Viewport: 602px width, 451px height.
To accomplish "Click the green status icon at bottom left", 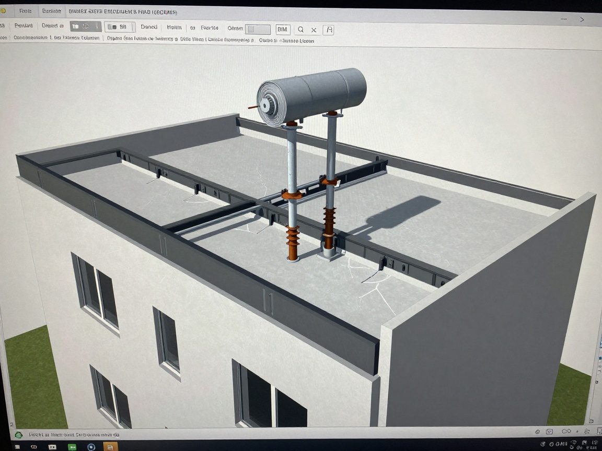I will (19, 434).
